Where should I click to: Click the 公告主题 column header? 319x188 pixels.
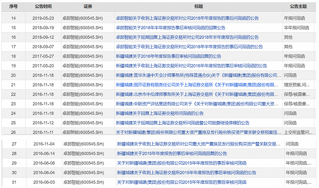point(298,6)
